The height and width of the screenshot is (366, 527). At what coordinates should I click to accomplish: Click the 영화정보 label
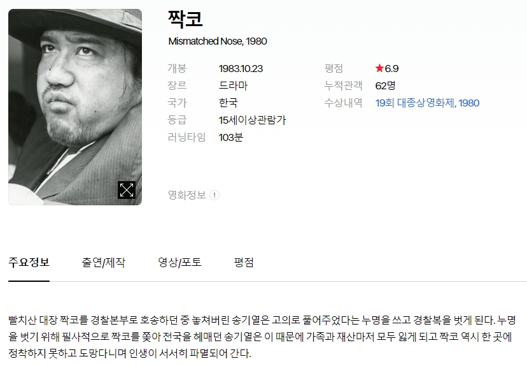[187, 195]
